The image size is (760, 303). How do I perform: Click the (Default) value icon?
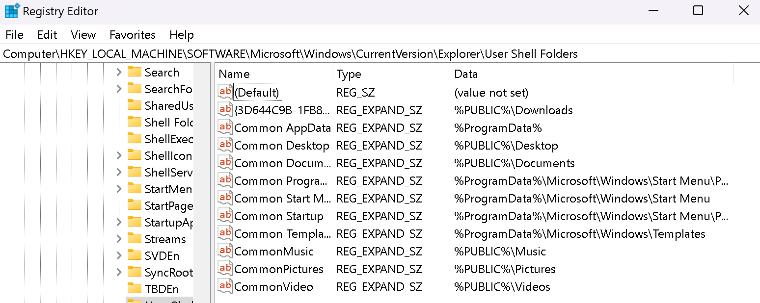[x=225, y=92]
